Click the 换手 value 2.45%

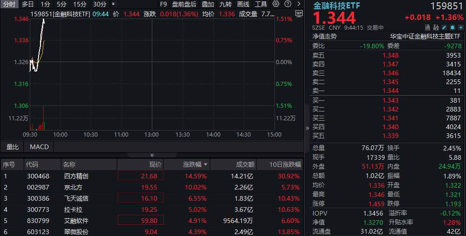(452, 148)
